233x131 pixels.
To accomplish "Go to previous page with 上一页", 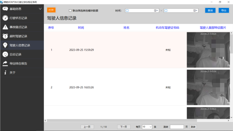I will (87, 127).
